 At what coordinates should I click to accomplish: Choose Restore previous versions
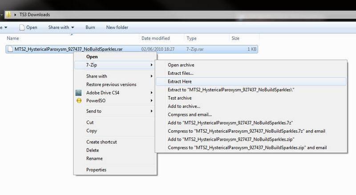tap(111, 84)
